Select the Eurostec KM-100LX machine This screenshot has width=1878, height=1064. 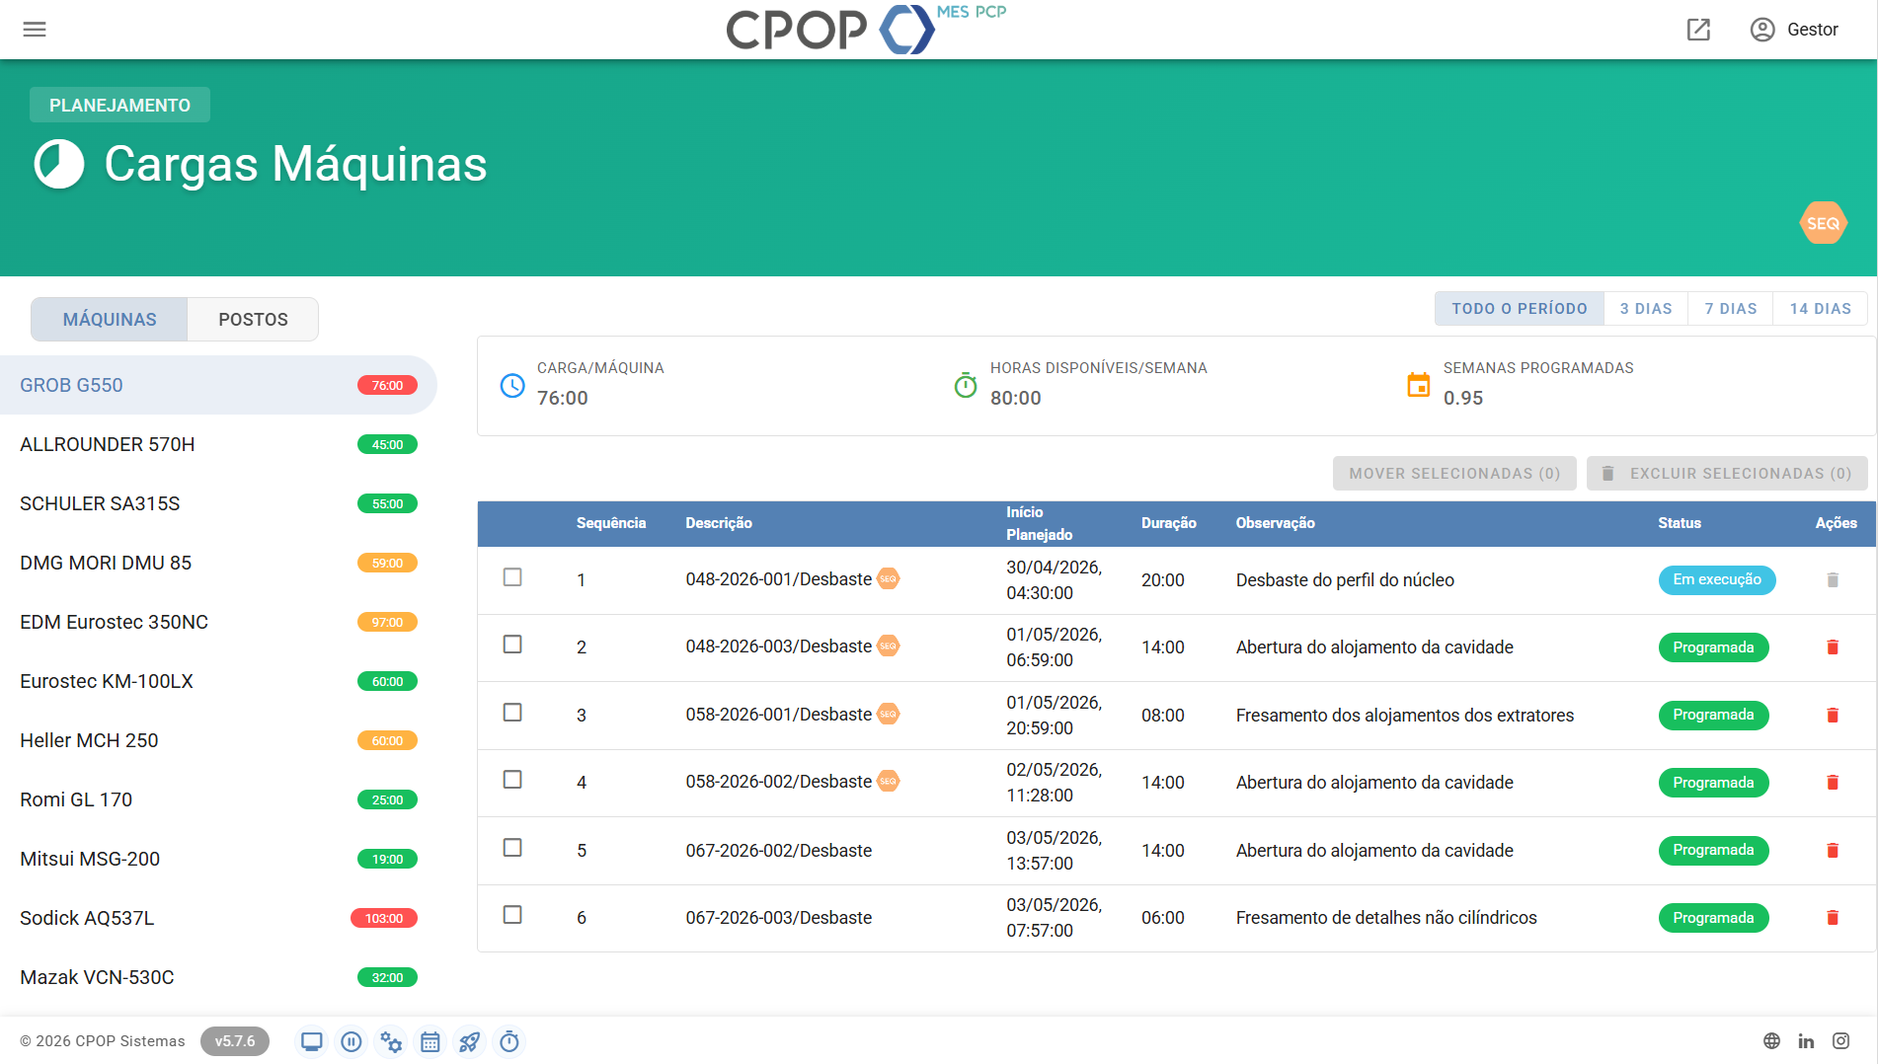point(218,681)
